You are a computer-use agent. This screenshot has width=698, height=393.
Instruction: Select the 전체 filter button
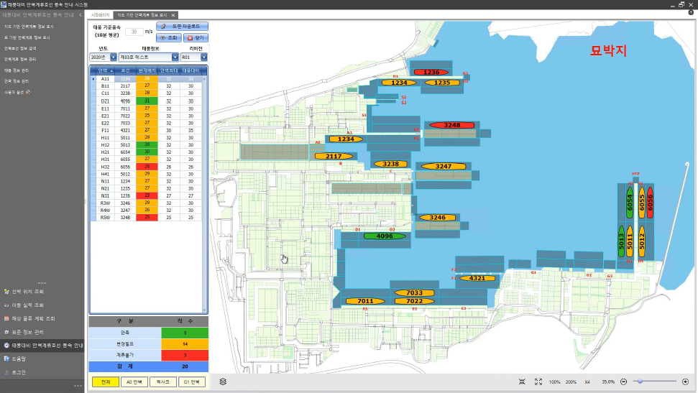(105, 382)
